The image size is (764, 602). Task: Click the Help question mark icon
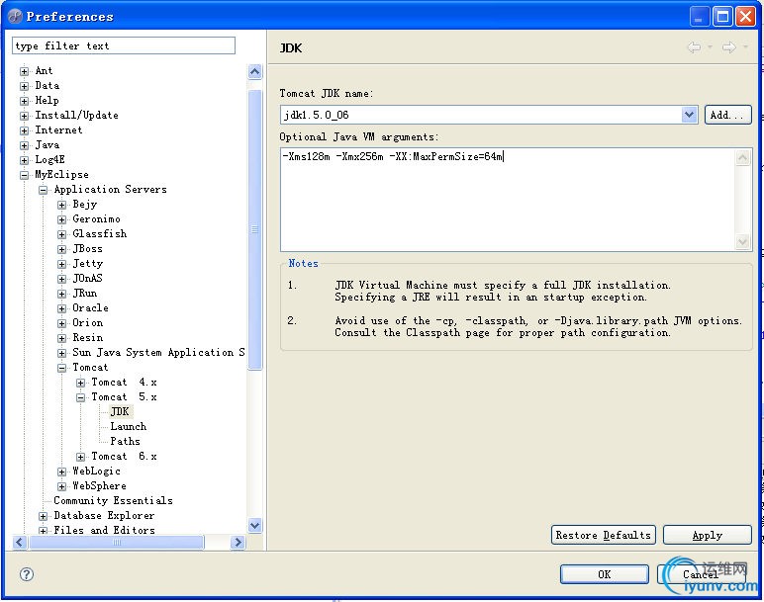[27, 574]
